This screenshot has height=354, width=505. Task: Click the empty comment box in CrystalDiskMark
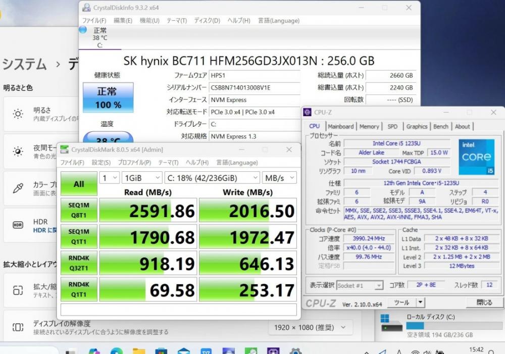pos(179,310)
